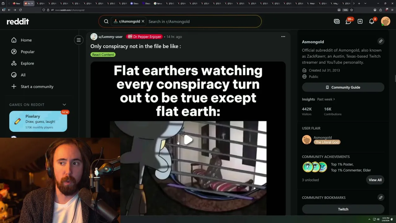Click the taskbar volume icon
The image size is (396, 223).
tap(378, 219)
